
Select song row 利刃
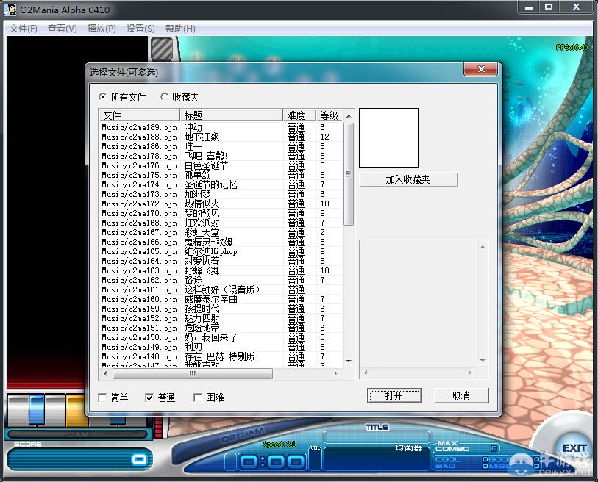(x=221, y=347)
